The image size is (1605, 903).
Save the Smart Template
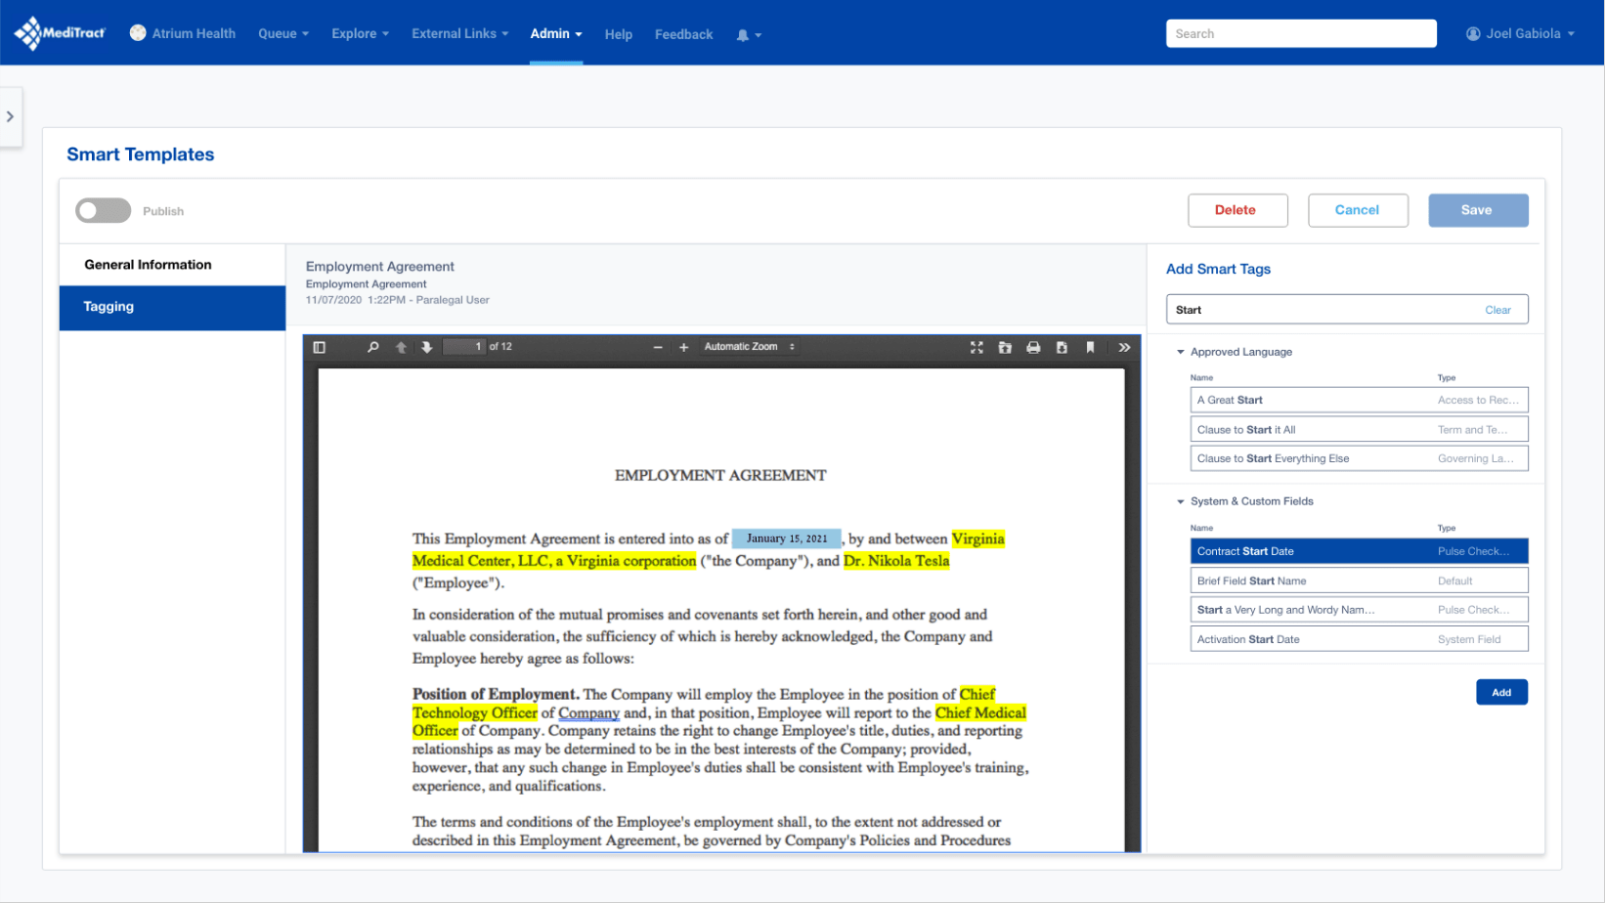[x=1478, y=210]
